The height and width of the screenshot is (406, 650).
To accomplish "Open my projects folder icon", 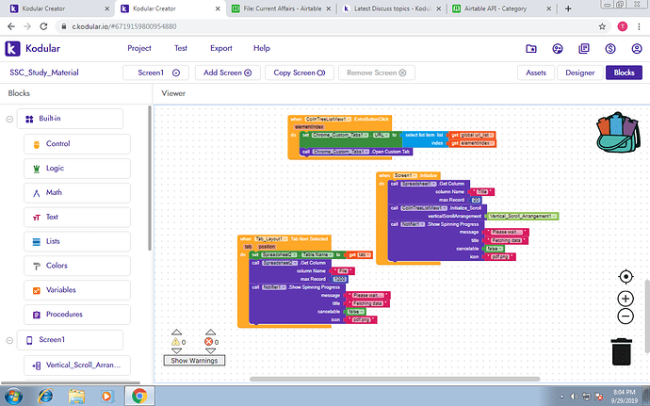I will click(x=531, y=49).
